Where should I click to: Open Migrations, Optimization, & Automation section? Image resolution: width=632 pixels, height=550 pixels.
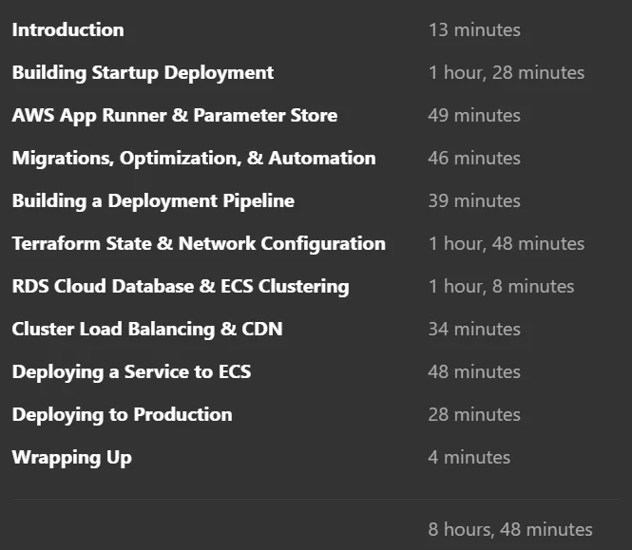point(194,159)
